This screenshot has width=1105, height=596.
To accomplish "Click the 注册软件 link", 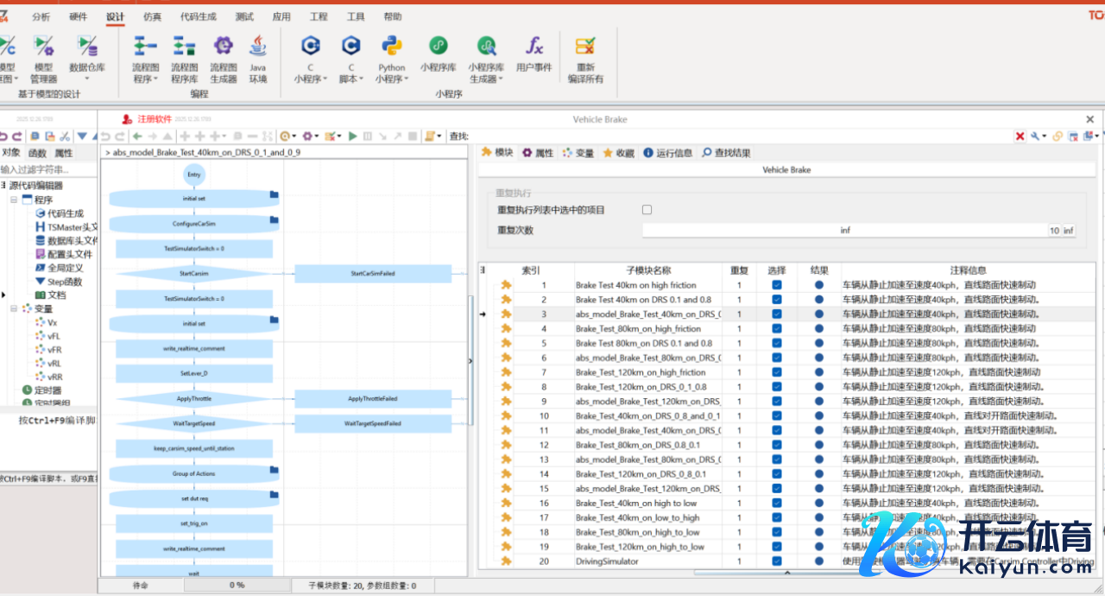I will pos(155,119).
